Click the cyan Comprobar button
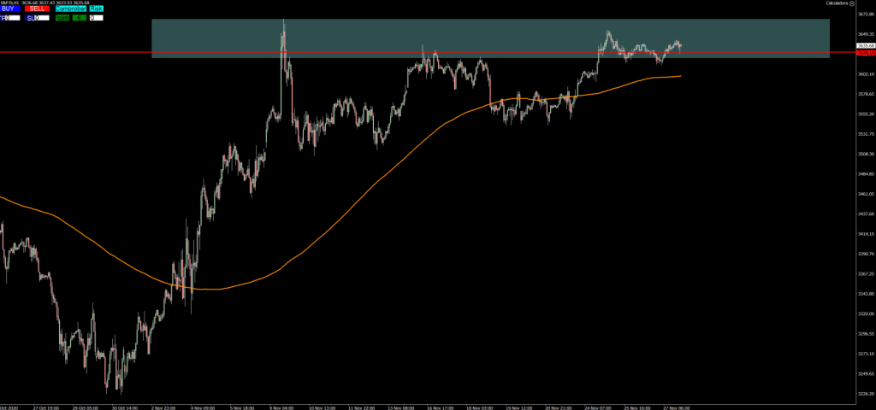876x410 pixels. tap(70, 9)
